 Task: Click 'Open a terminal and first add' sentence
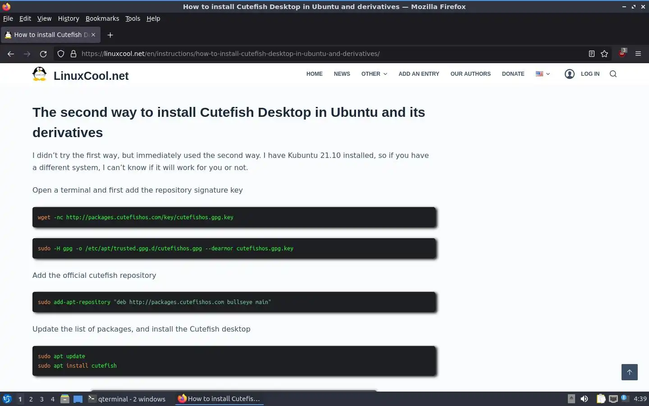137,190
